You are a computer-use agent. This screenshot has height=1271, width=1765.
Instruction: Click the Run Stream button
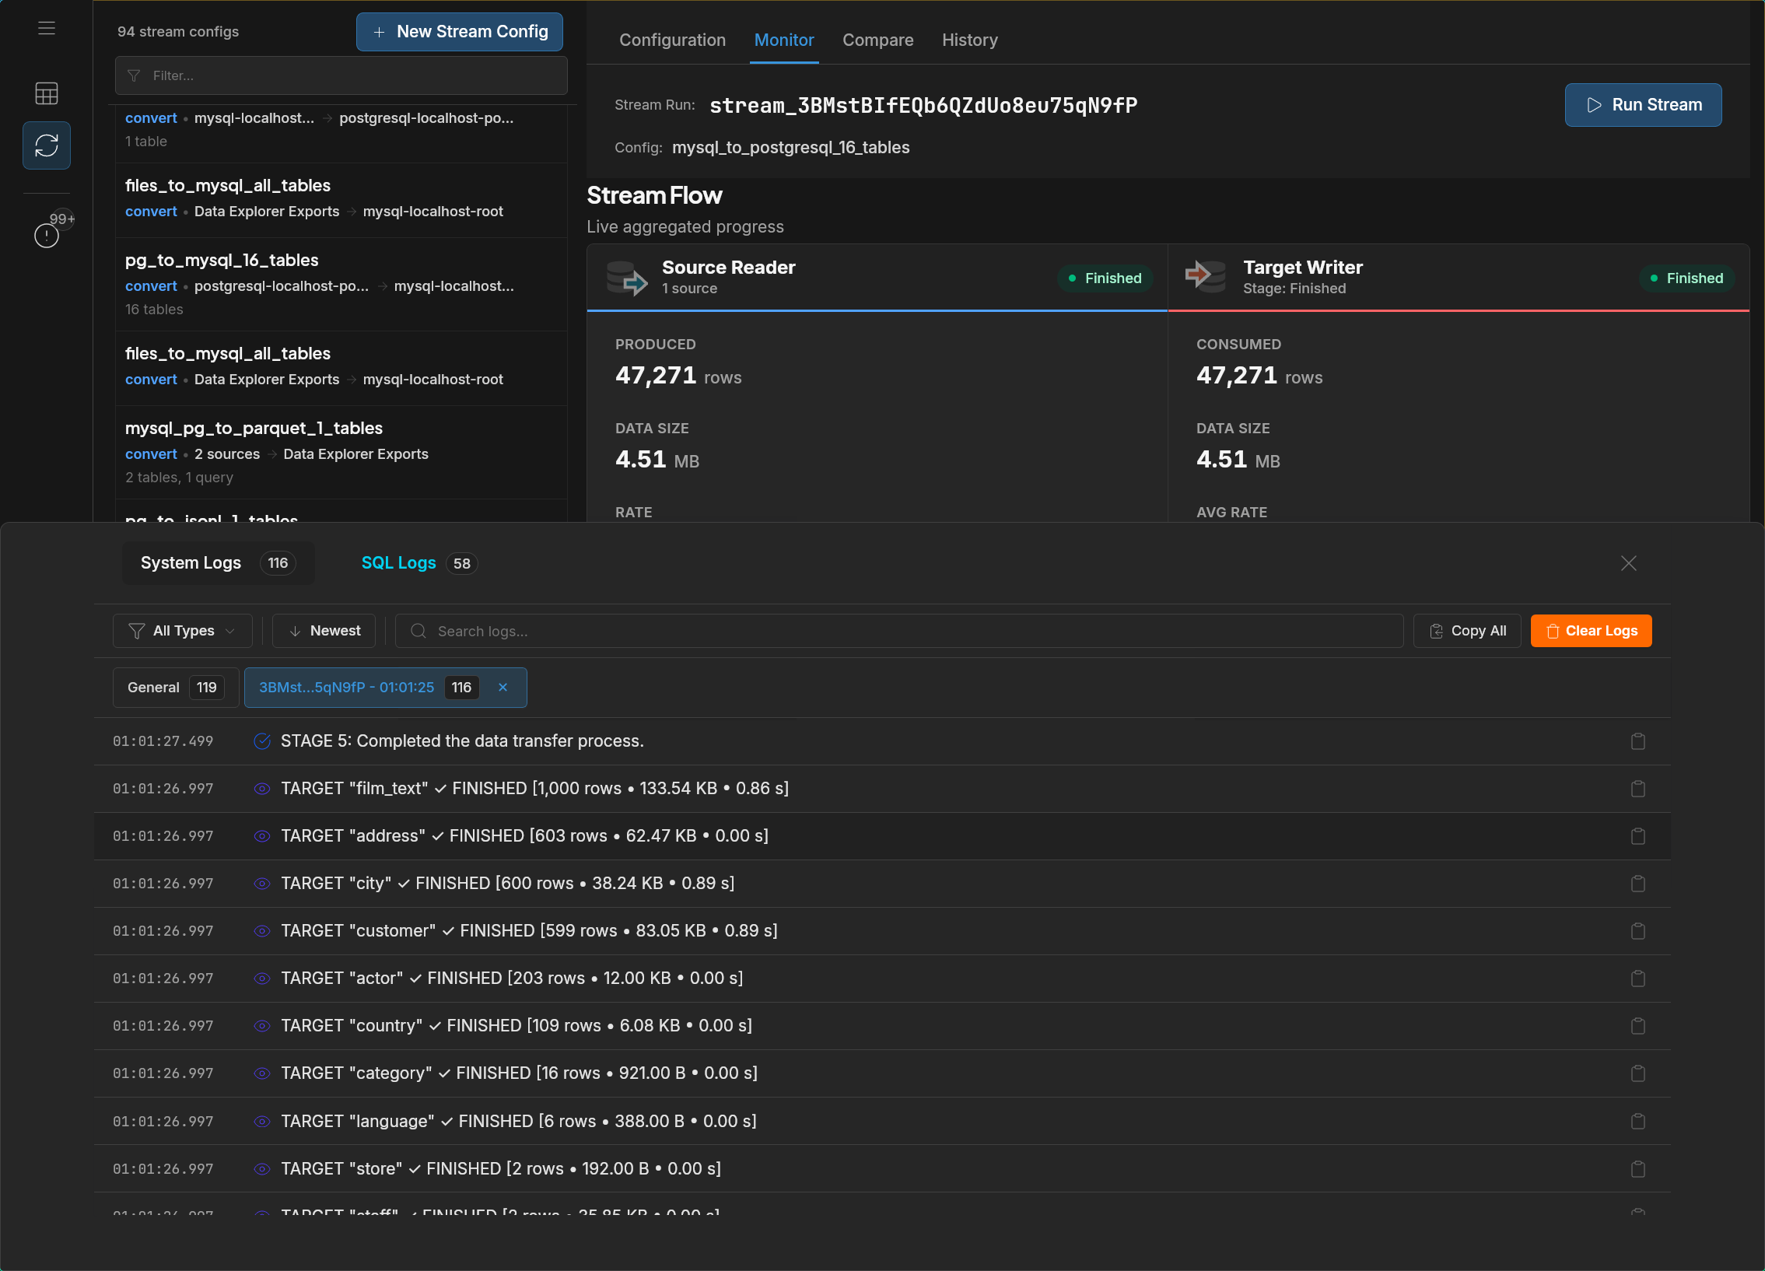point(1643,105)
